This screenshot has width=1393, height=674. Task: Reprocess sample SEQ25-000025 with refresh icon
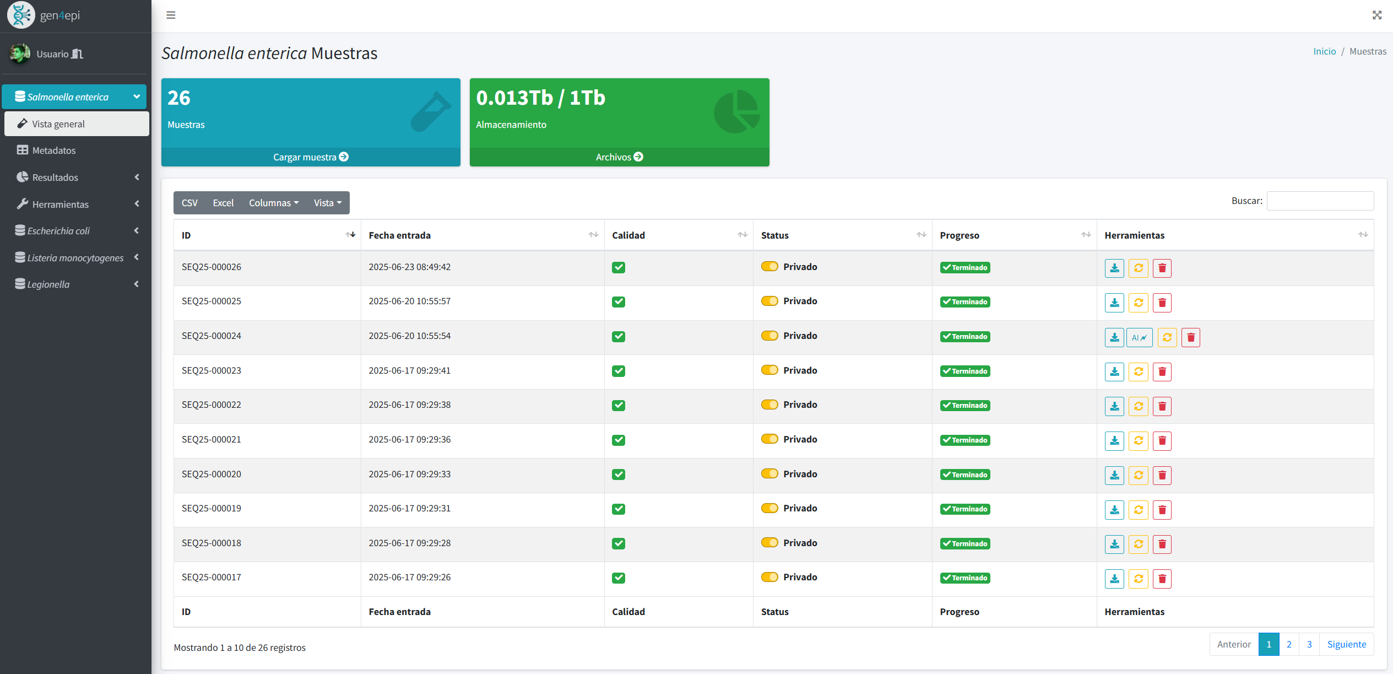point(1138,303)
